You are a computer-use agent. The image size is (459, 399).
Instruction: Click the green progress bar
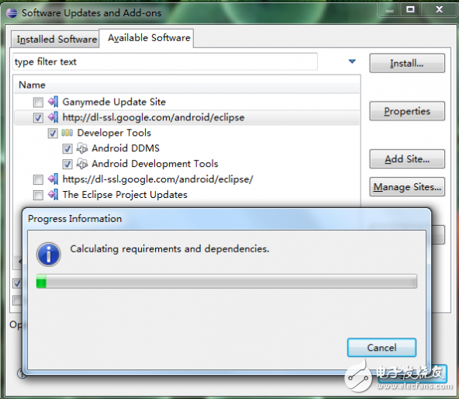[x=226, y=282]
